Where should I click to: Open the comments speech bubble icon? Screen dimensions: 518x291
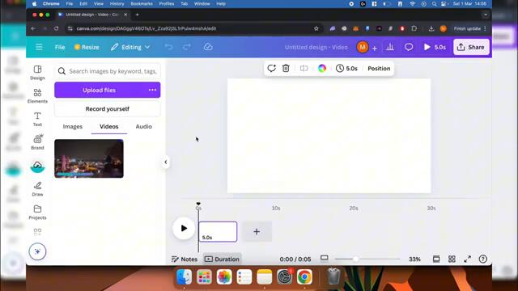pos(409,47)
